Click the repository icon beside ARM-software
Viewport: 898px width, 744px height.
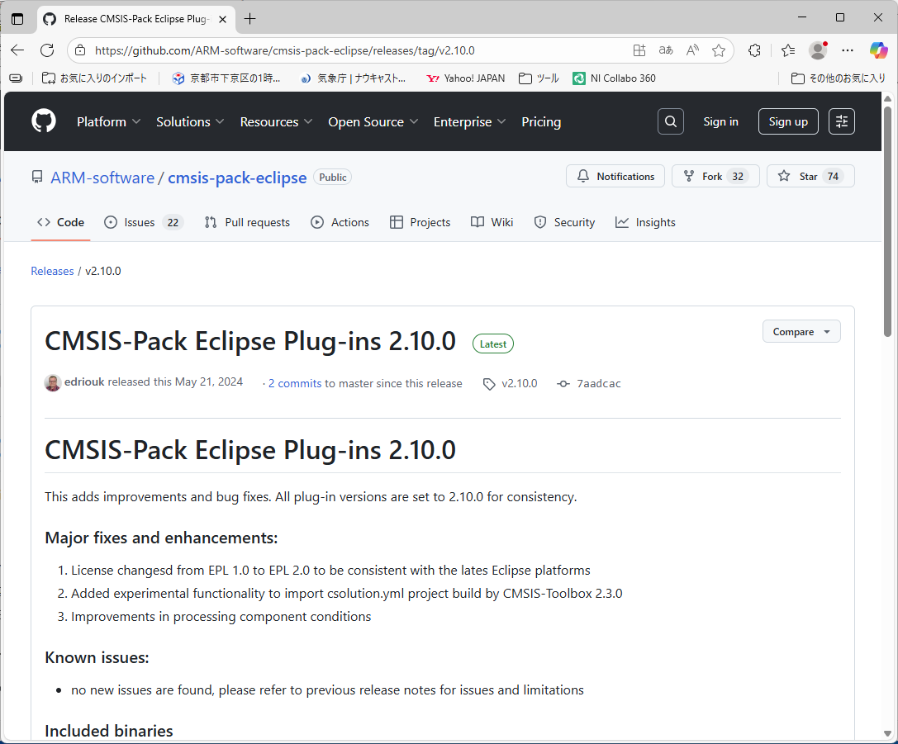(37, 178)
